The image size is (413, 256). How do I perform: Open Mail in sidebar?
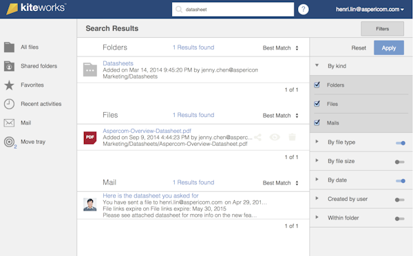click(x=26, y=123)
